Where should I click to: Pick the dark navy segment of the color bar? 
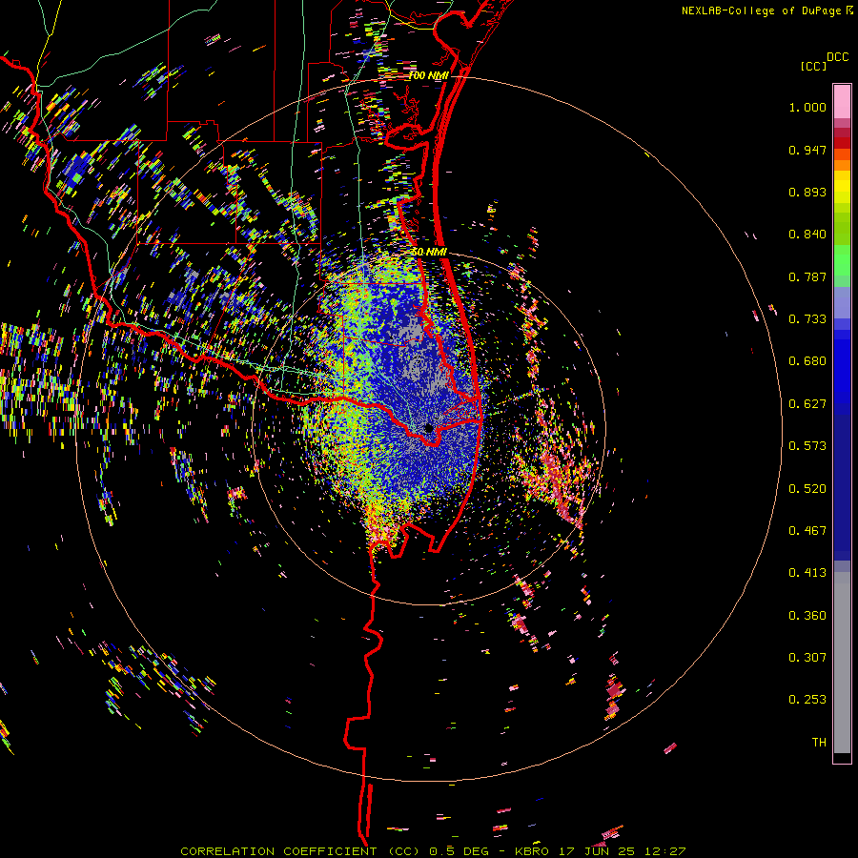coord(842,487)
